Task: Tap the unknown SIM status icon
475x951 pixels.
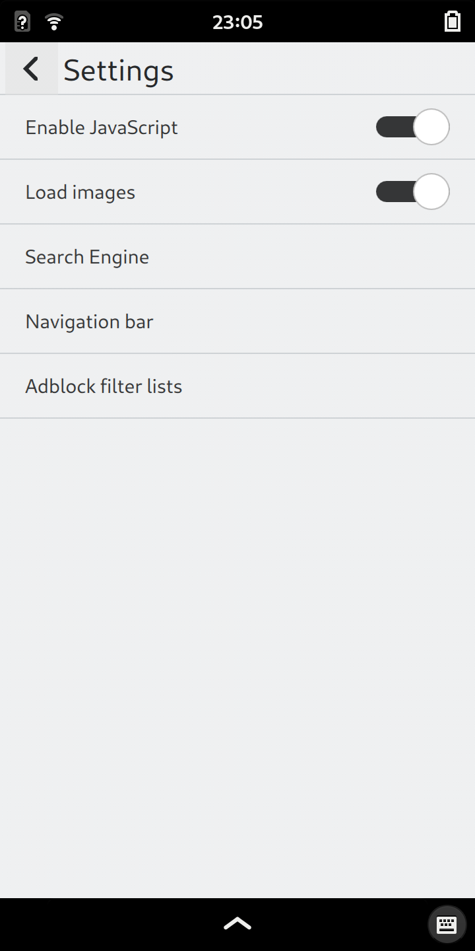Action: 22,22
